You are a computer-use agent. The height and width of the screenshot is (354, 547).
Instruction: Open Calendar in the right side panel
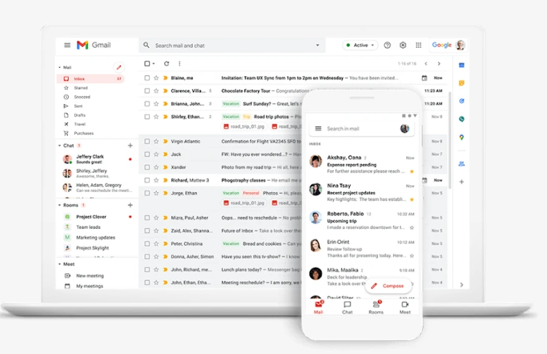coord(462,65)
